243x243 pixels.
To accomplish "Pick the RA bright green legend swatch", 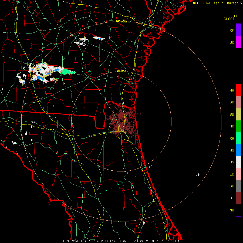I will point(238,138).
